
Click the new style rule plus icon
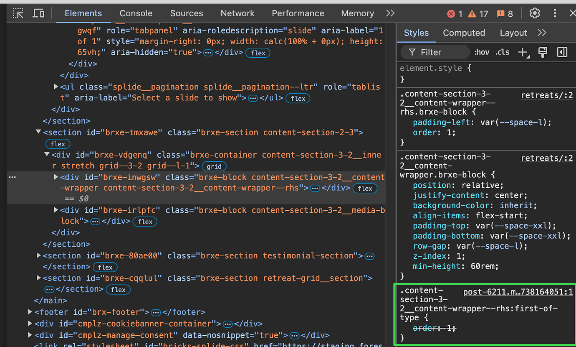tap(523, 52)
